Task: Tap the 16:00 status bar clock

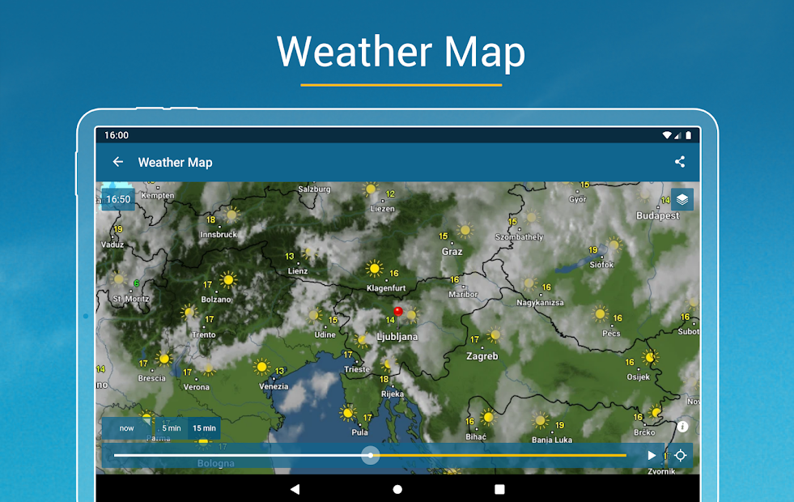Action: point(116,134)
